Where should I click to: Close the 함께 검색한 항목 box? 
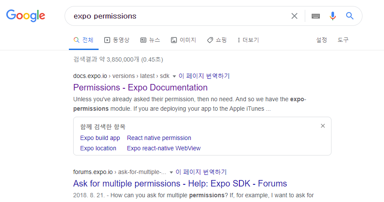(323, 126)
